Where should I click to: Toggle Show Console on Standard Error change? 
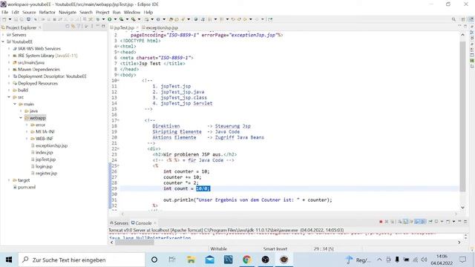tap(423, 222)
